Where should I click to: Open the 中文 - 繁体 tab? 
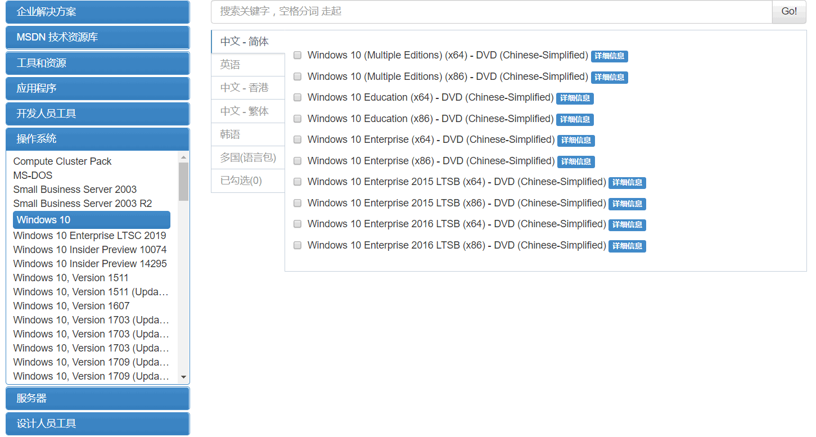click(x=248, y=111)
